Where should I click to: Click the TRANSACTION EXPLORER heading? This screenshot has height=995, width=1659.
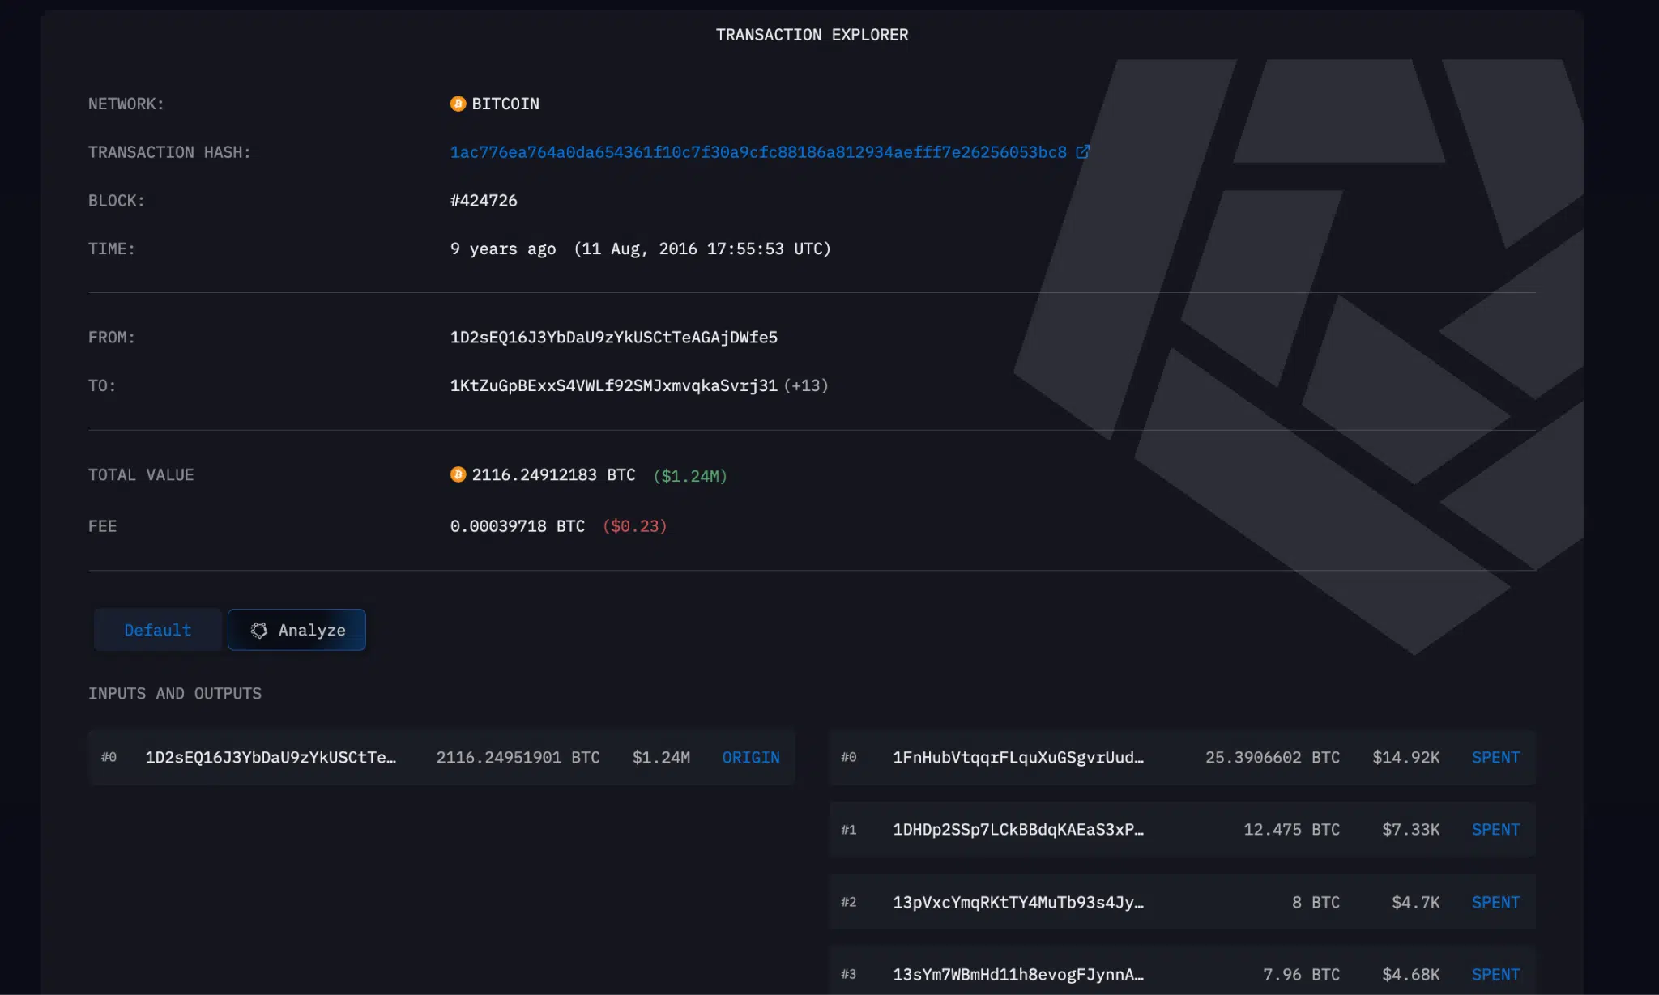812,35
